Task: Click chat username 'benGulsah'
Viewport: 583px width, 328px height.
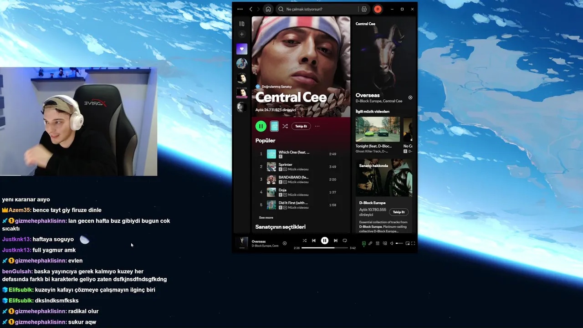Action: (17, 272)
